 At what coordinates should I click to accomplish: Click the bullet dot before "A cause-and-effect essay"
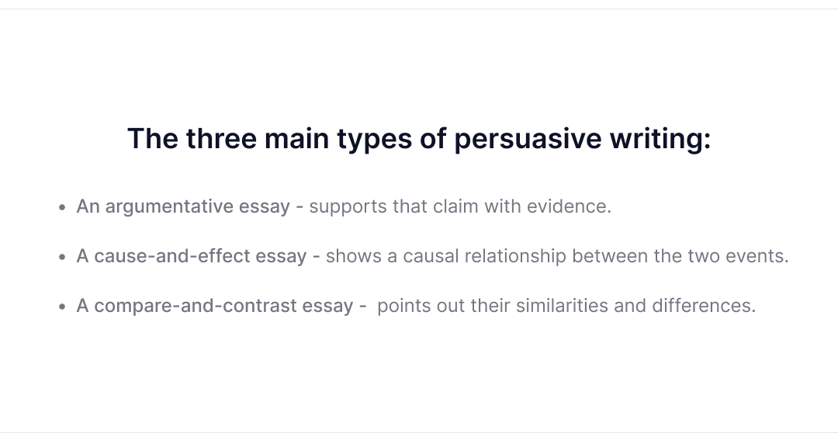click(x=63, y=257)
